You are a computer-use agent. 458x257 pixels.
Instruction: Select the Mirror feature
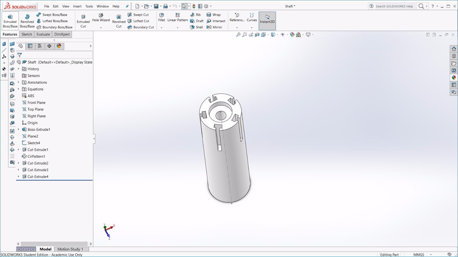point(214,27)
